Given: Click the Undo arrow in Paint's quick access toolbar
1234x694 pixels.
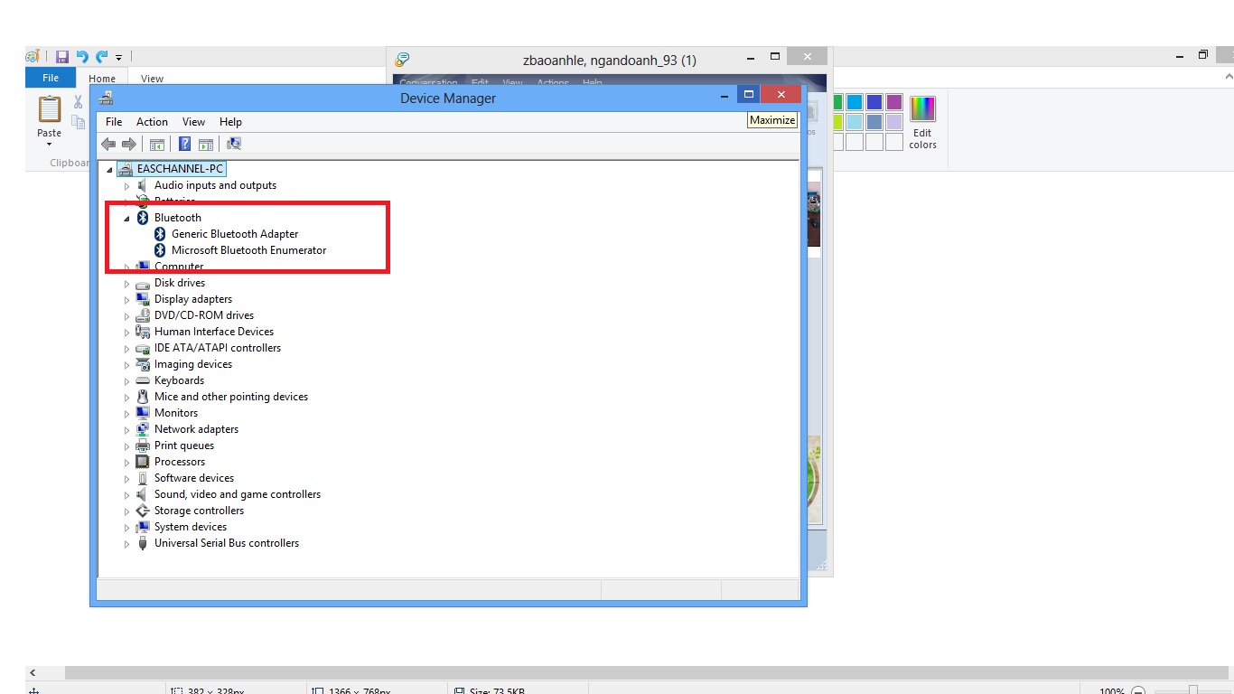Looking at the screenshot, I should [82, 56].
